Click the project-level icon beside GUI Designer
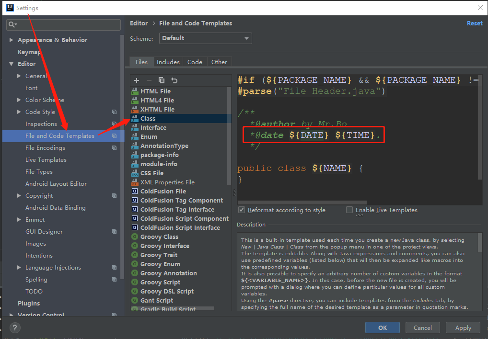The image size is (488, 339). pos(114,232)
